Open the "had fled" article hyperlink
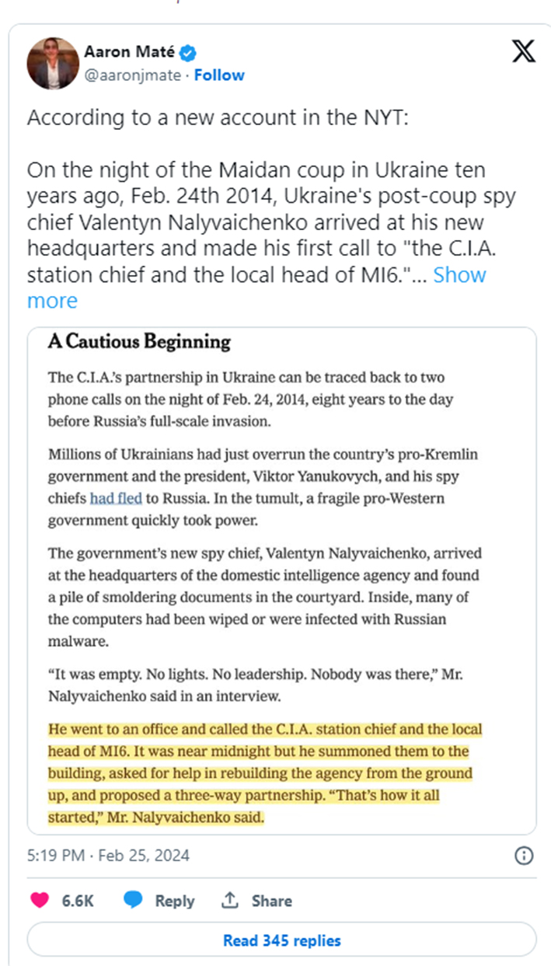 (x=116, y=498)
